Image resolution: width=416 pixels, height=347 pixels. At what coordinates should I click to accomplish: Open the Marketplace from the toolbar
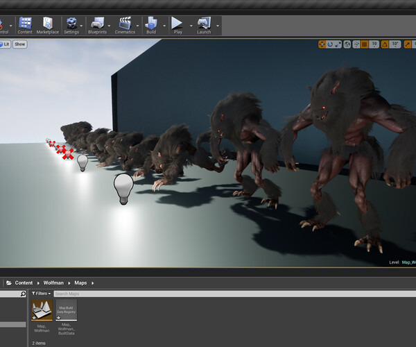[x=48, y=26]
